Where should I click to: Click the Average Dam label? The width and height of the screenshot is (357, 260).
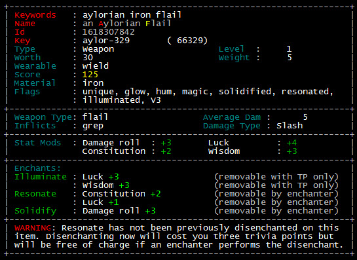click(x=232, y=117)
